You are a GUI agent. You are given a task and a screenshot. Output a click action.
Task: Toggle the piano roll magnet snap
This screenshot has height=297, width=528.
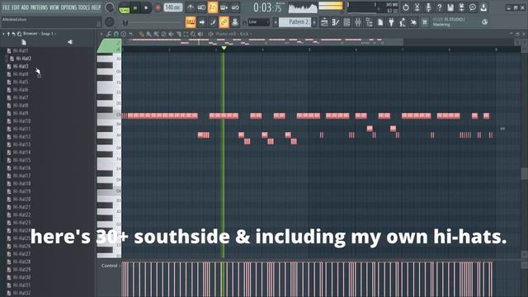(x=116, y=34)
